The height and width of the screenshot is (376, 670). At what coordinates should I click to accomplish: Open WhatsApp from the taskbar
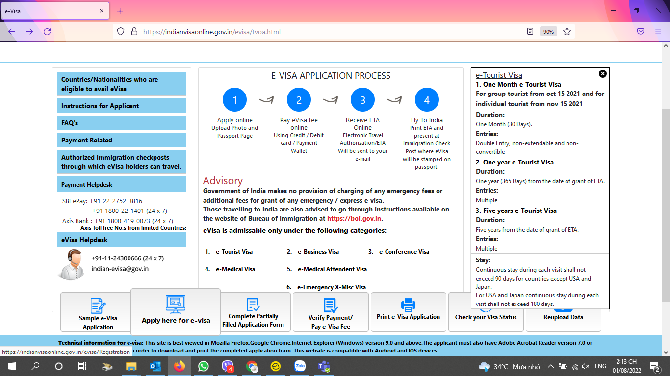(203, 366)
